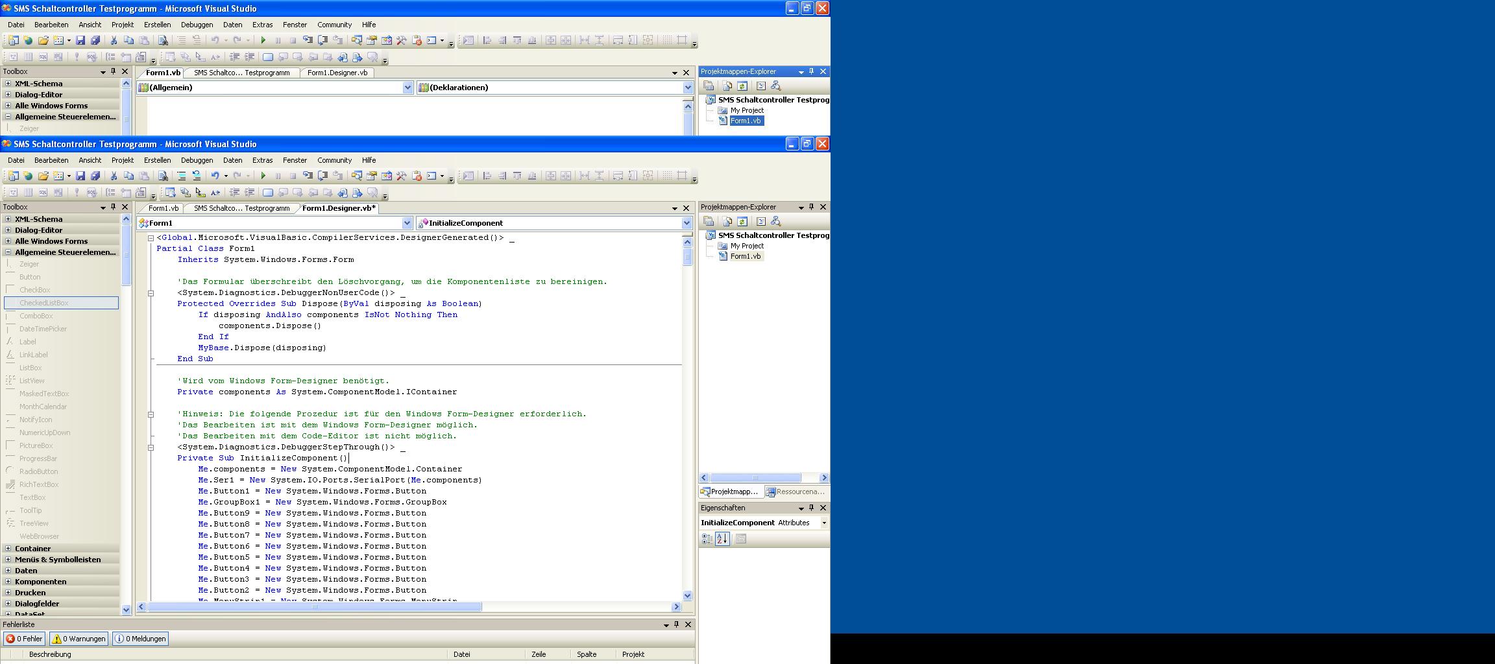Screen dimensions: 1495x664
Task: Open the InitializeComponent method dropdown
Action: (x=687, y=223)
